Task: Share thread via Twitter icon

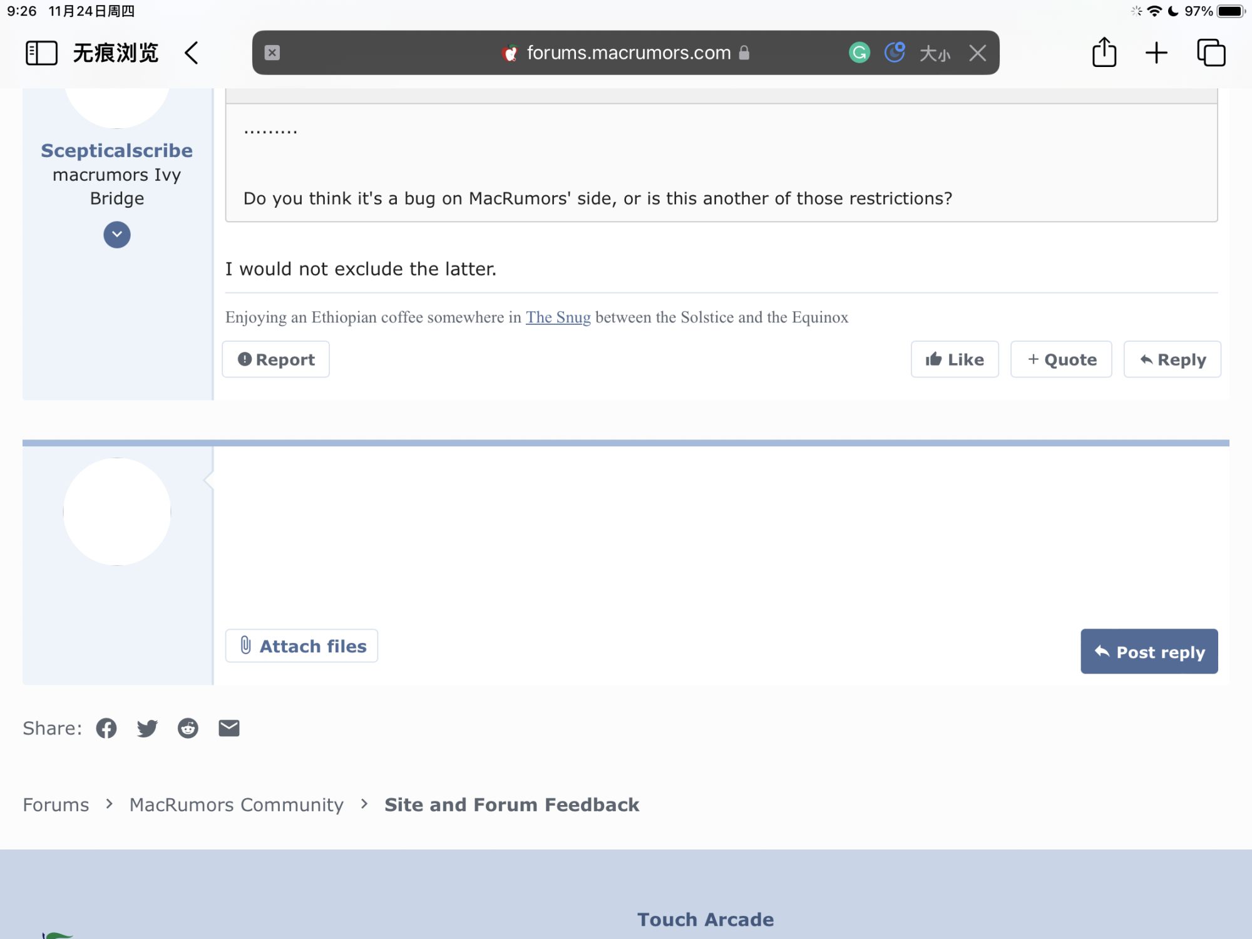Action: [147, 728]
